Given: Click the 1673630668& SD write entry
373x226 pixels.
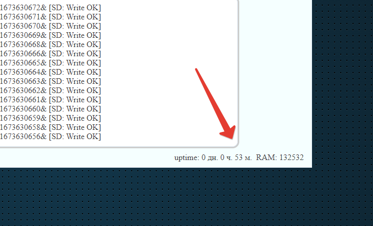Looking at the screenshot, I should 50,44.
